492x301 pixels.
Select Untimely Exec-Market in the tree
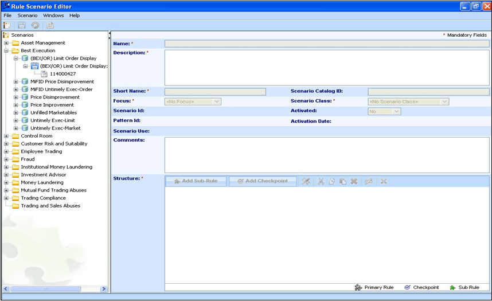tap(55, 128)
